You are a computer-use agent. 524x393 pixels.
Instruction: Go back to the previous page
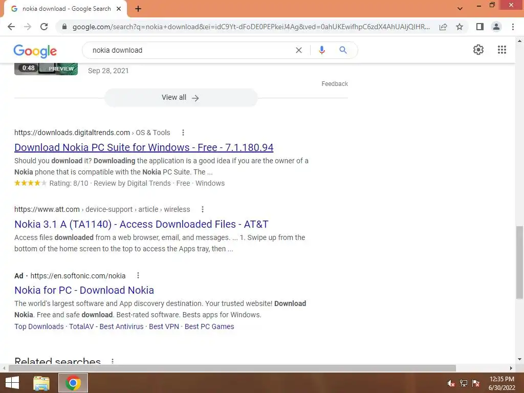pyautogui.click(x=11, y=27)
